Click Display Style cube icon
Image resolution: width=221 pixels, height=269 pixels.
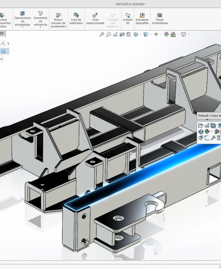pos(146,34)
